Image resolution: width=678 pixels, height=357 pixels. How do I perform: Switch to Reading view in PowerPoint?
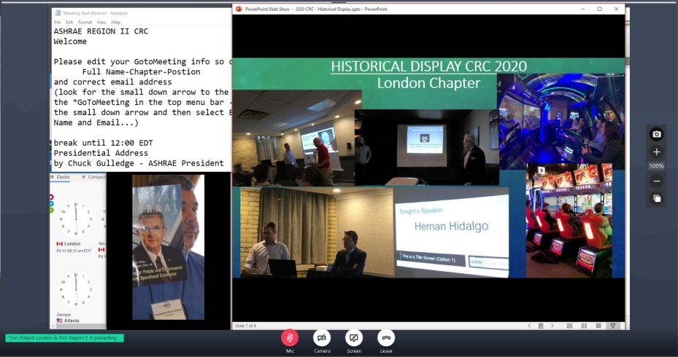click(x=598, y=326)
